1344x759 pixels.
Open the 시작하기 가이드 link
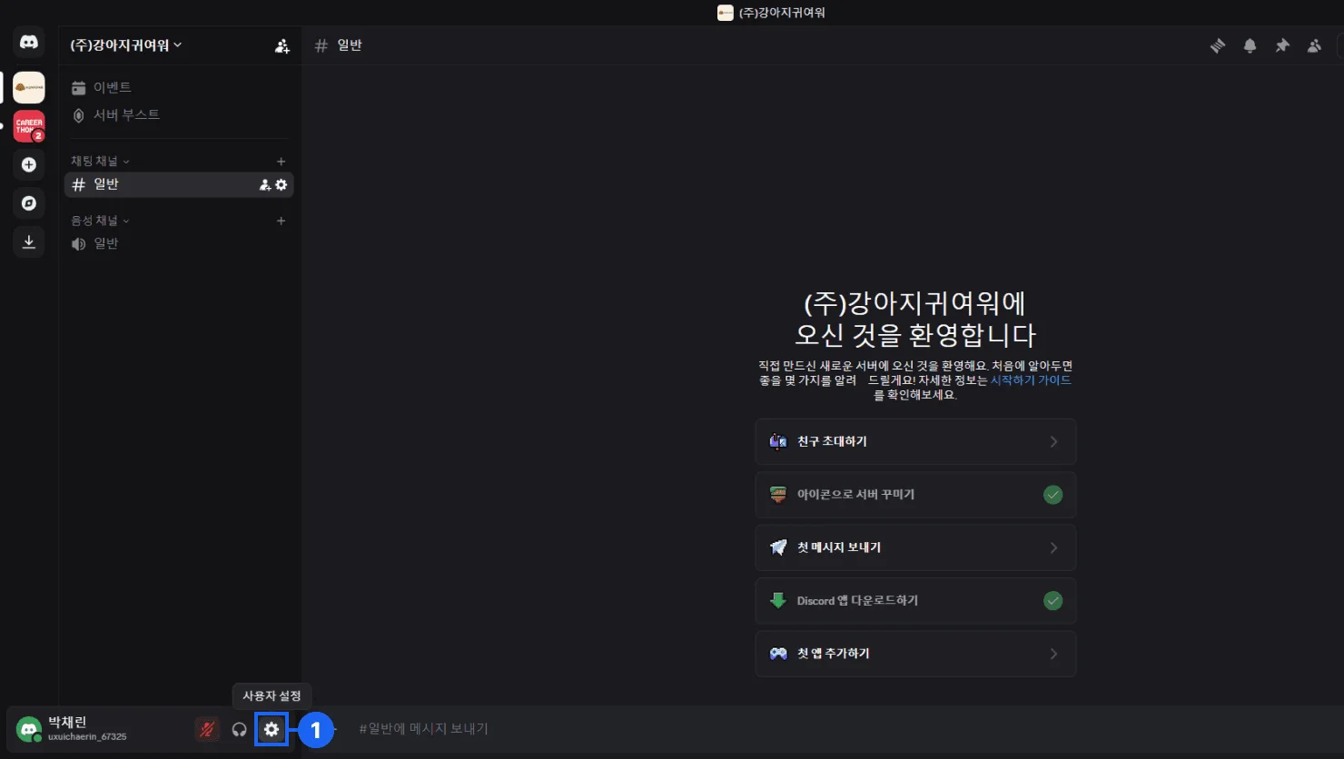pos(1030,380)
